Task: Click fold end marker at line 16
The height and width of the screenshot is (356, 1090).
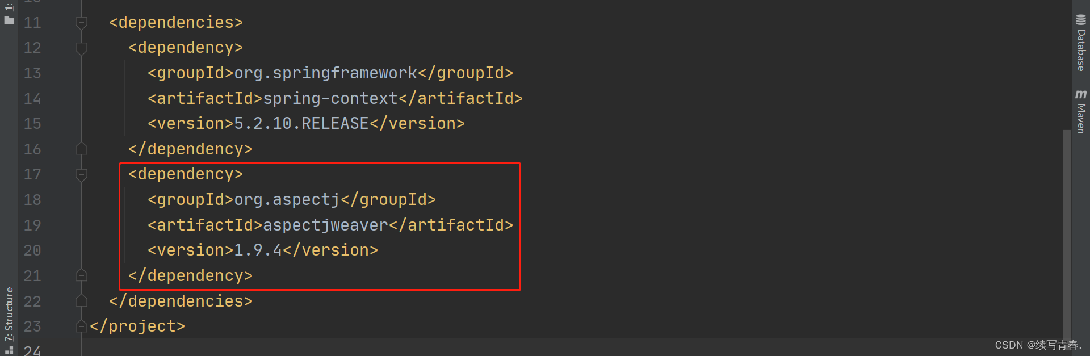Action: point(82,149)
